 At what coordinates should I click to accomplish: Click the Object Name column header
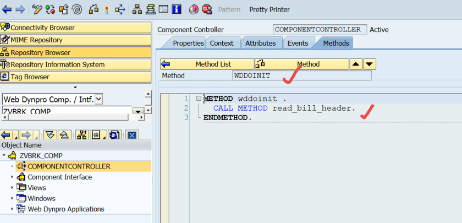pyautogui.click(x=76, y=145)
